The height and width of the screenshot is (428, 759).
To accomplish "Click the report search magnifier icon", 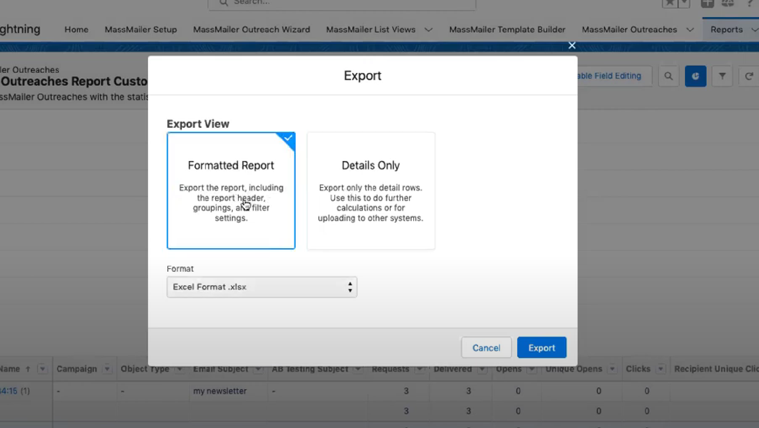I will click(x=668, y=76).
